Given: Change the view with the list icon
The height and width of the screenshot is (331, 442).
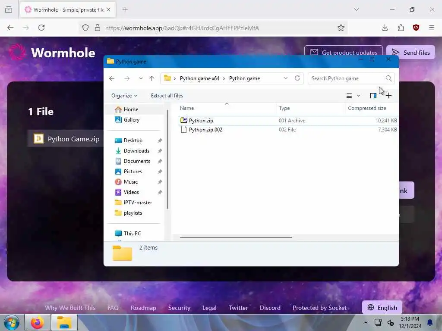Looking at the screenshot, I should tap(349, 96).
